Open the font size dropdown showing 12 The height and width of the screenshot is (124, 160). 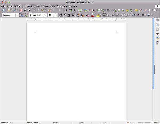(55, 15)
